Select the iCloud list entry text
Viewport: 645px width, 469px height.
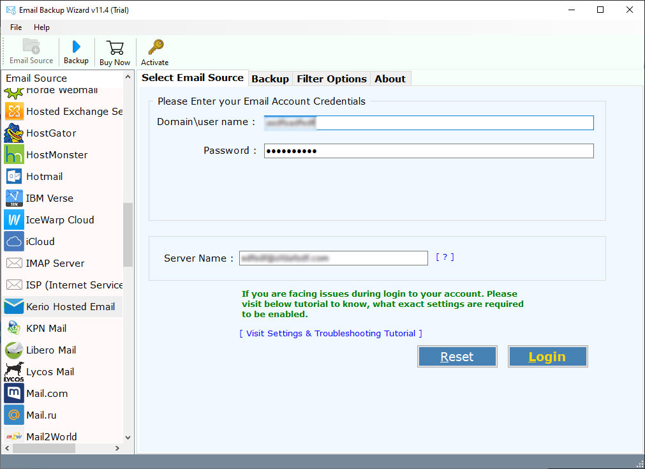[40, 241]
